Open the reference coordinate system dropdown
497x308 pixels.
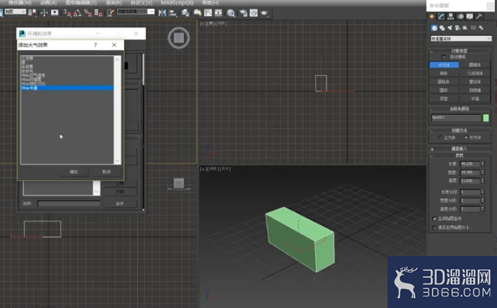pos(15,12)
